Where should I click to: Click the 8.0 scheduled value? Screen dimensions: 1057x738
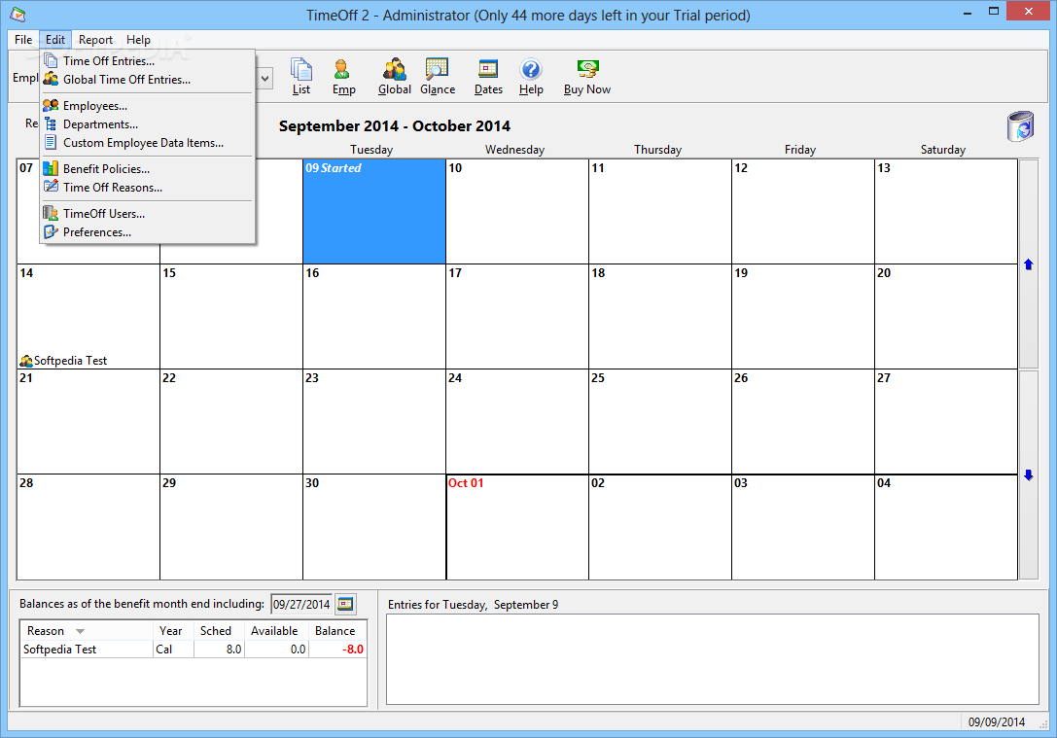click(233, 650)
